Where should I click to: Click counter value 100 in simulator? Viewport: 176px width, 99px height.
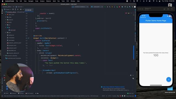tap(156, 55)
